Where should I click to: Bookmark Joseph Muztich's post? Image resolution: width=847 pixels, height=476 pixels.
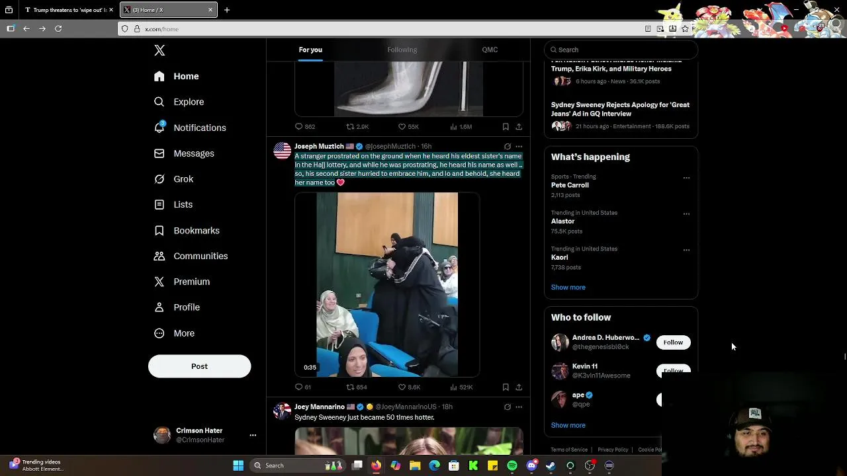click(x=506, y=387)
